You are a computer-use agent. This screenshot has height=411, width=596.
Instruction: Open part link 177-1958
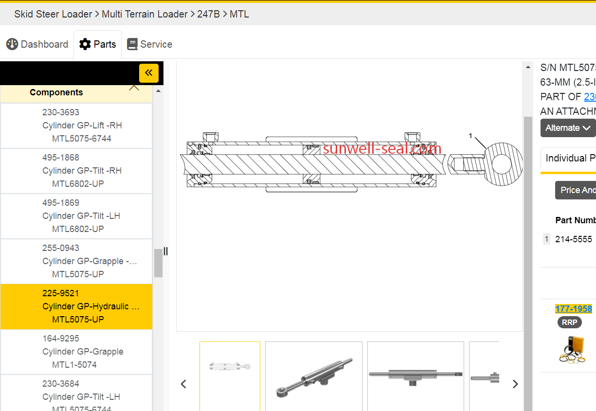click(573, 309)
